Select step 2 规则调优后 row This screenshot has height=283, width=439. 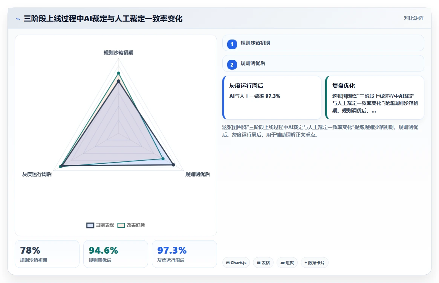pos(323,64)
